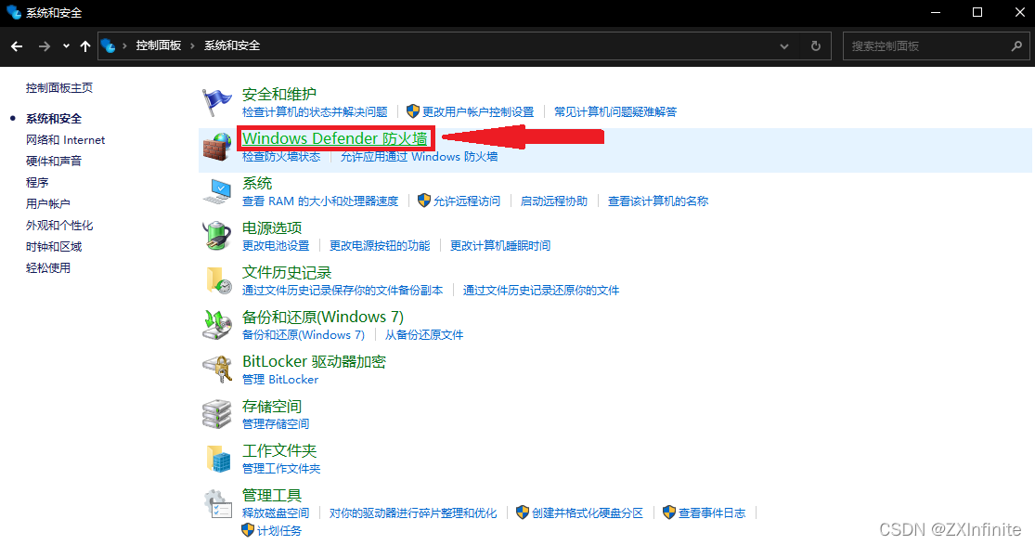The image size is (1035, 545).
Task: Click 查看 RAM 的大小和处理器速度 link
Action: click(320, 201)
